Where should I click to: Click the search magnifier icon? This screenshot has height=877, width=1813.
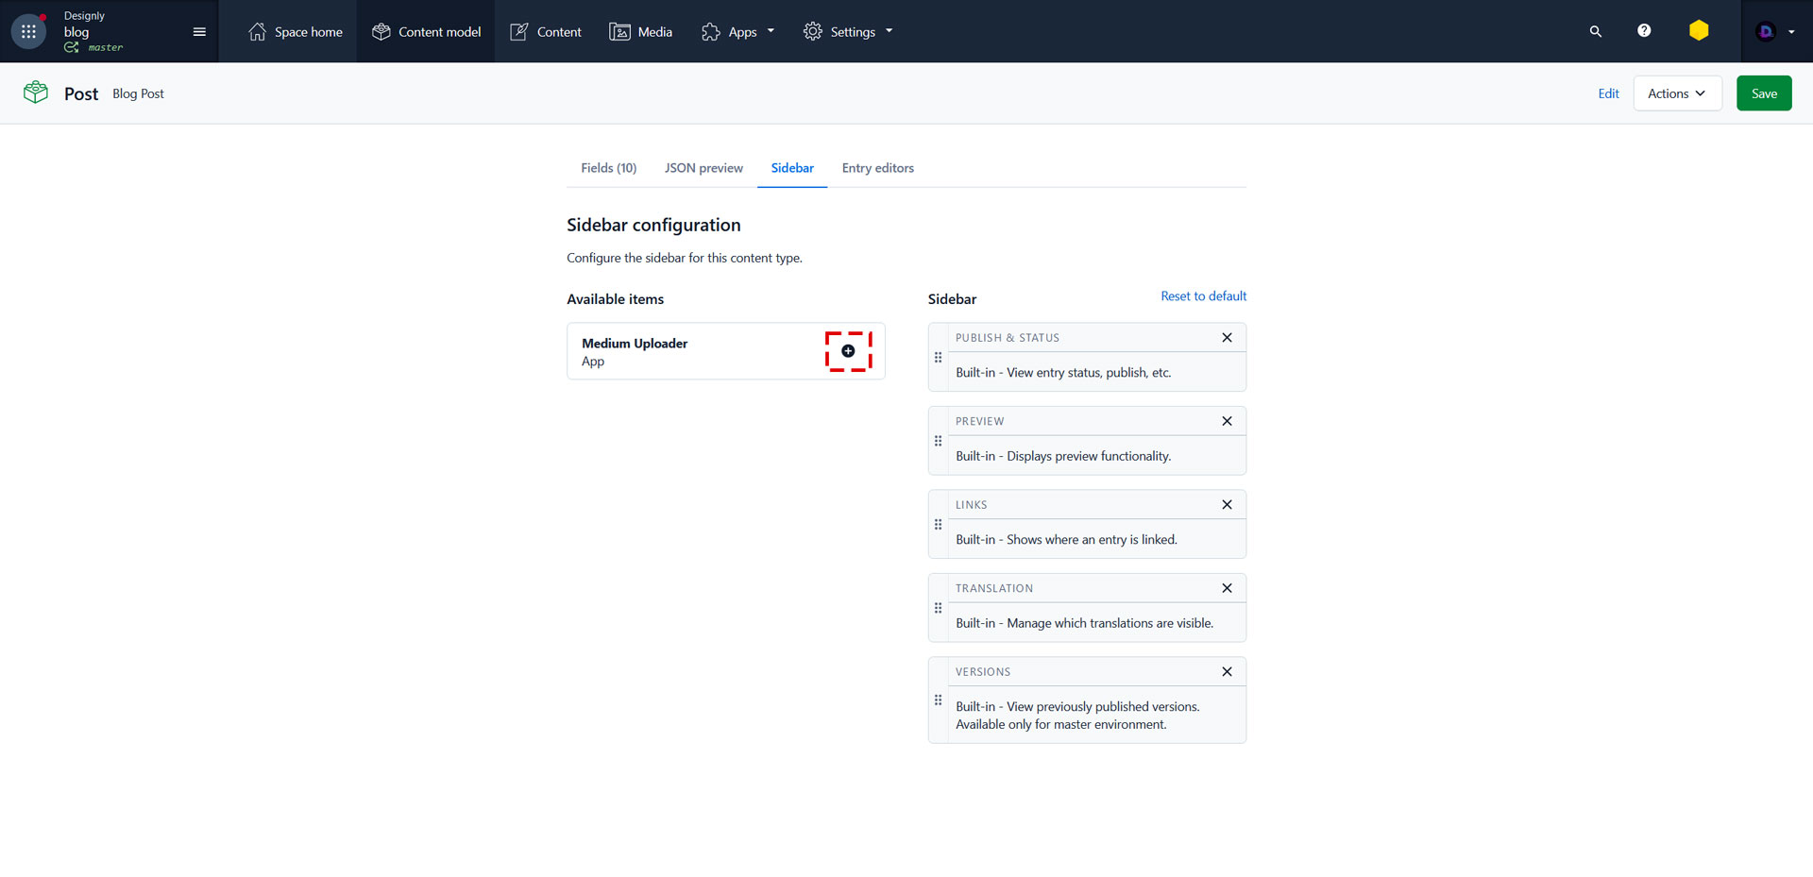[1596, 32]
